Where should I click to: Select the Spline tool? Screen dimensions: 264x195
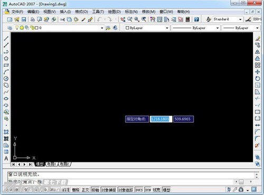pos(6,92)
